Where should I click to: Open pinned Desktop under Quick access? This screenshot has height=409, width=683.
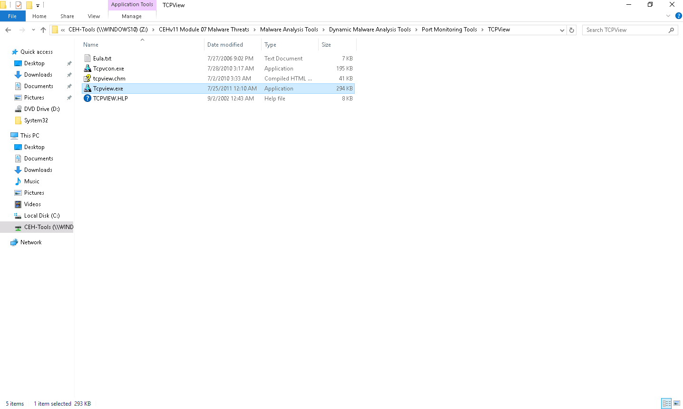(34, 63)
